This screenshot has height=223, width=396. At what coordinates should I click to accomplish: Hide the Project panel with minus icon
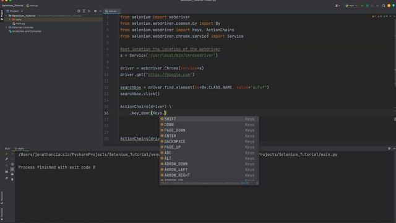click(100, 11)
